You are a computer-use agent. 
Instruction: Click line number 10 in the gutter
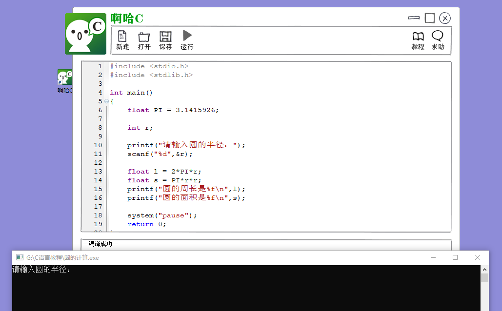click(x=98, y=145)
